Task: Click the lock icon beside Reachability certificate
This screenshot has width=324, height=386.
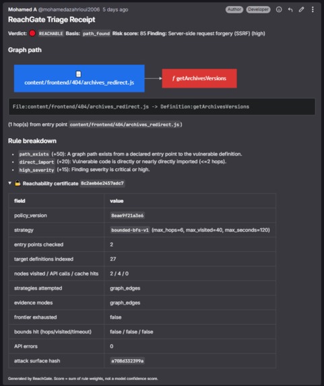Action: coord(18,183)
